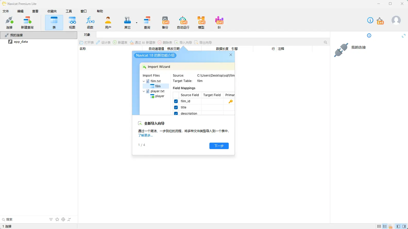Click 设计表 in object toolbar
The height and width of the screenshot is (229, 408).
coord(103,42)
